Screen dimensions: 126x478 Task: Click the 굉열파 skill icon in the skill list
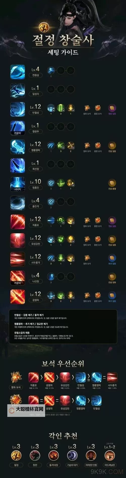pyautogui.click(x=18, y=297)
